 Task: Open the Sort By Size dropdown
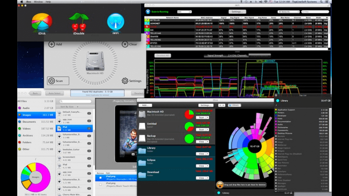pyautogui.click(x=69, y=107)
